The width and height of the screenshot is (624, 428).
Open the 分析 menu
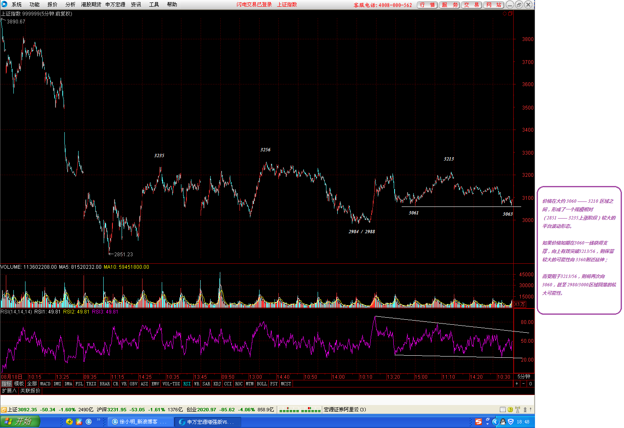coord(71,5)
